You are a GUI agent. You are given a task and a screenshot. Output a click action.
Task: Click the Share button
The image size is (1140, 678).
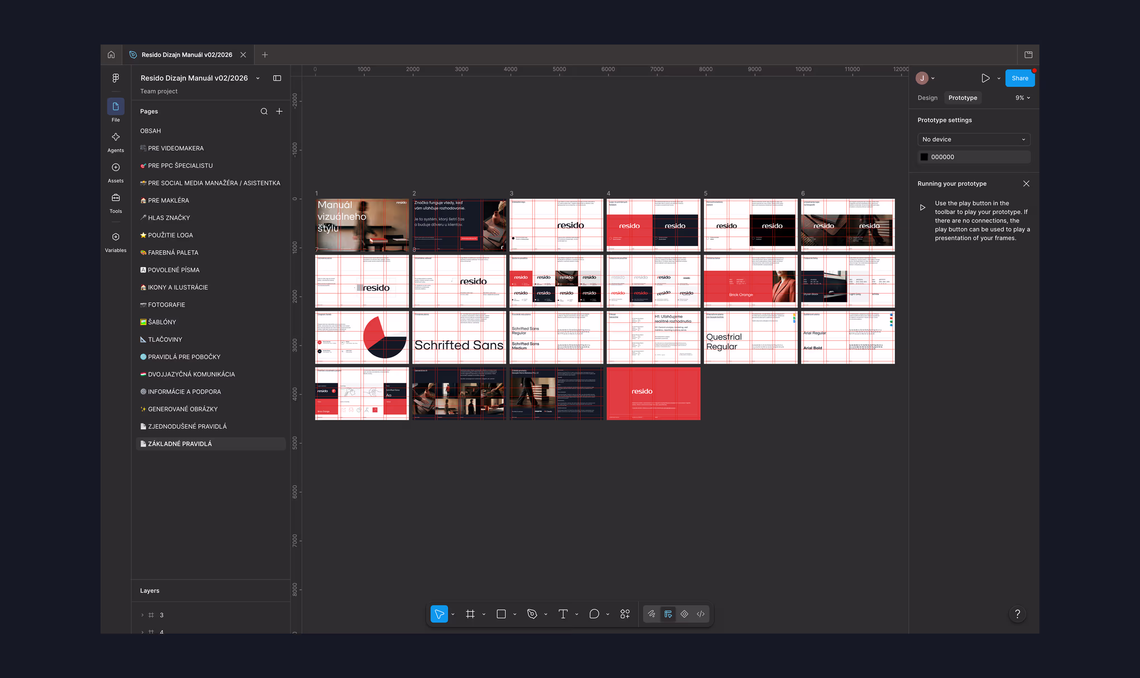pos(1020,78)
